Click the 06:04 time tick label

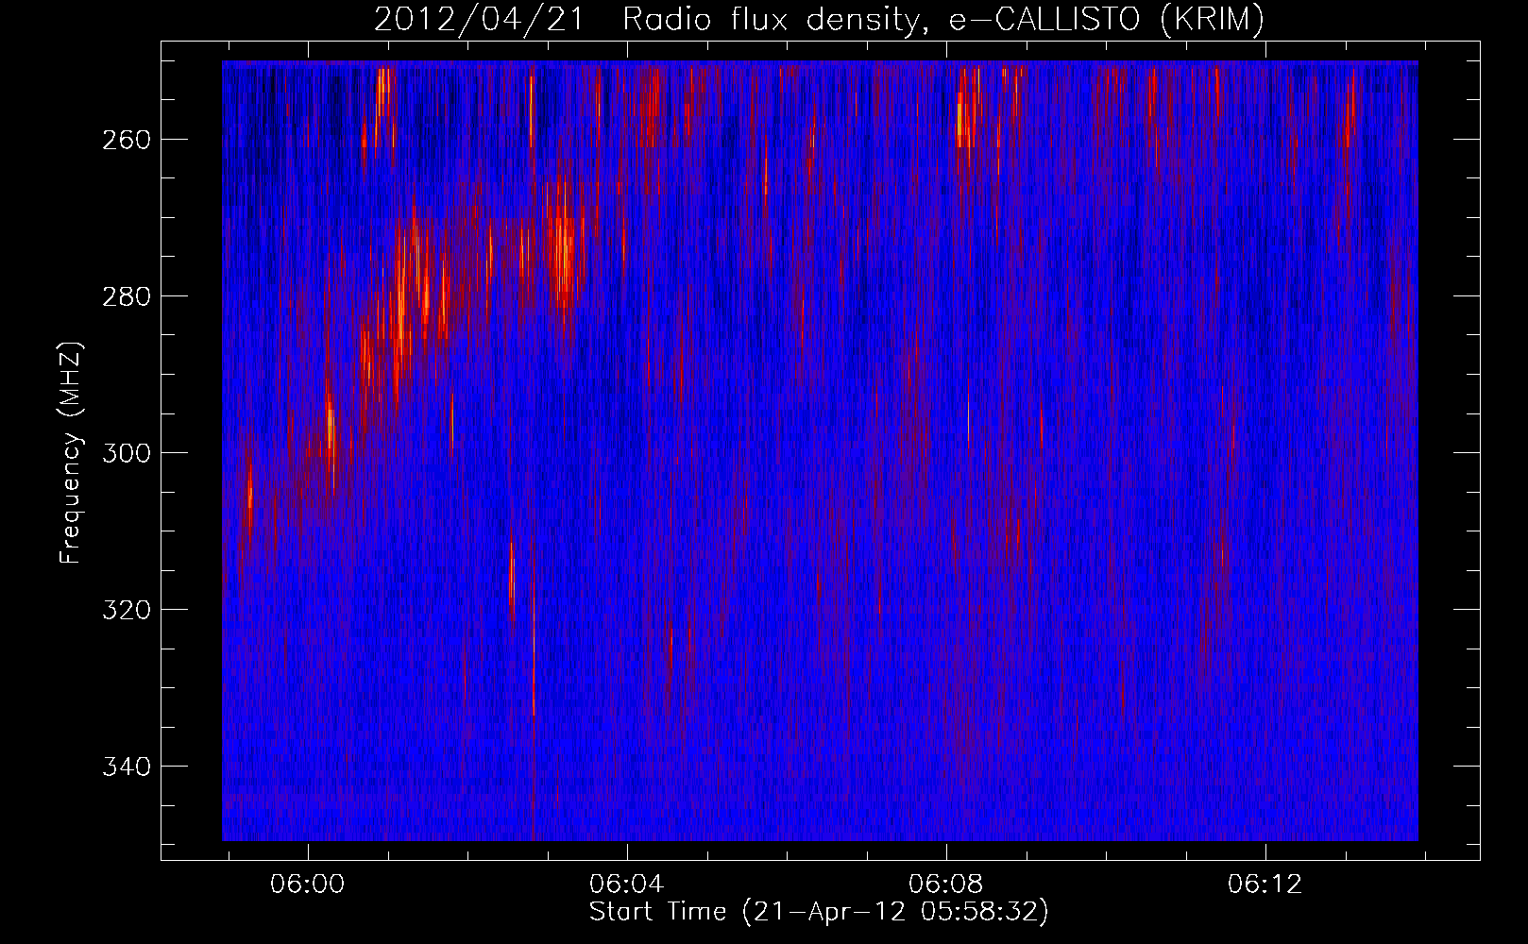click(626, 885)
